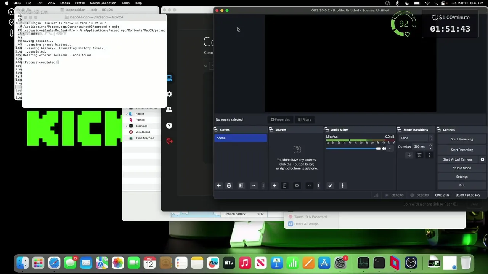The width and height of the screenshot is (488, 274).
Task: Remove selected scene using the Scenes trash icon
Action: click(x=229, y=186)
